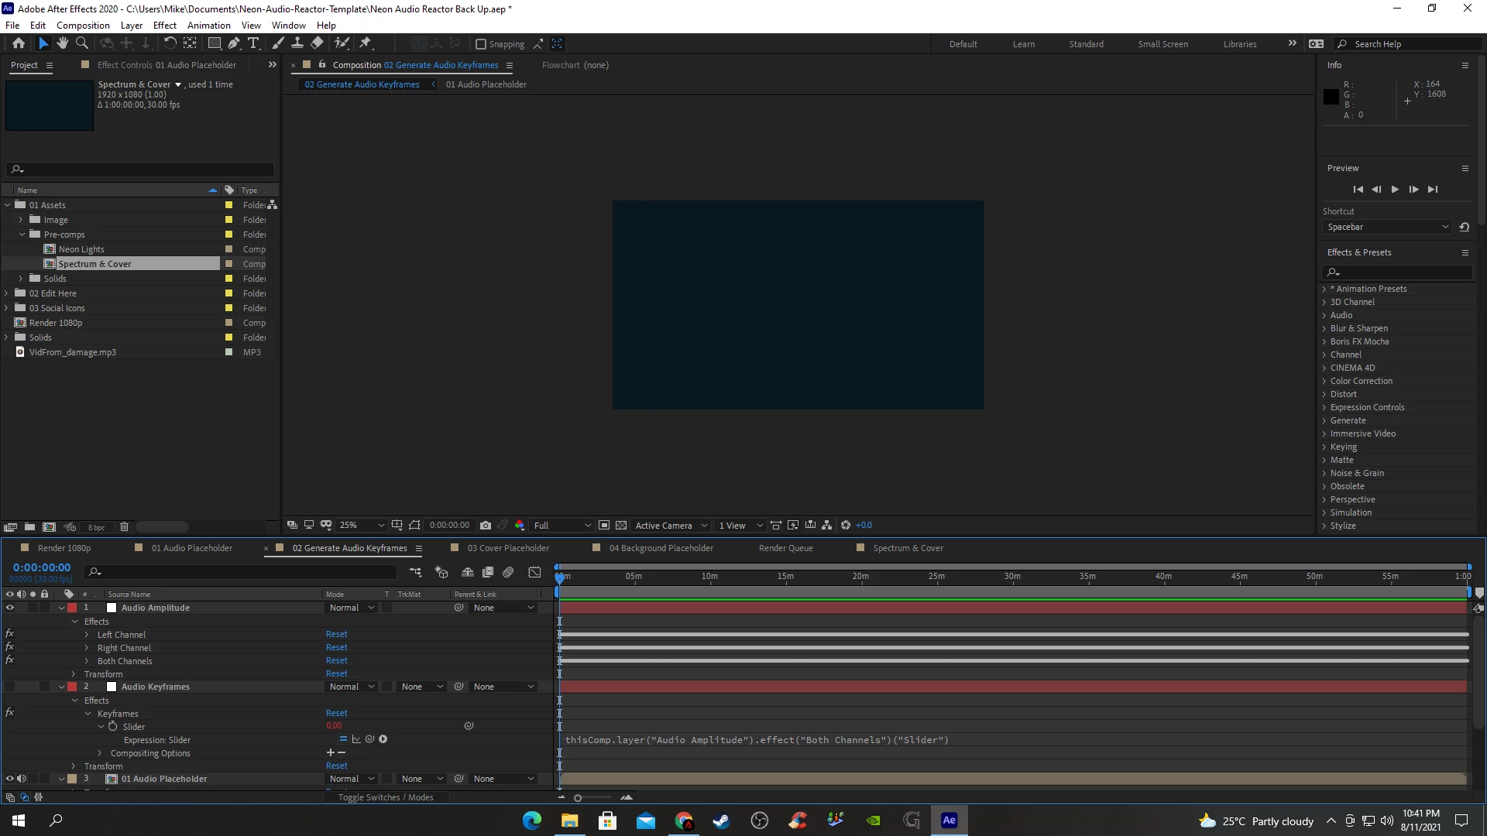Click the new folder icon in the Project panel

point(29,527)
